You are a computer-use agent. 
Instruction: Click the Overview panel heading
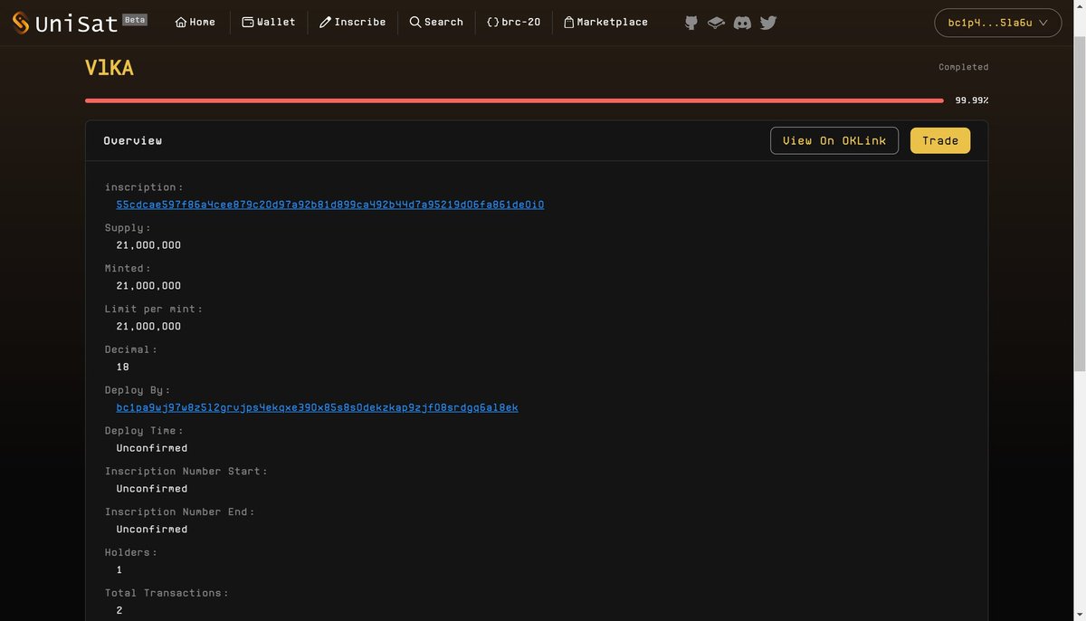tap(133, 140)
